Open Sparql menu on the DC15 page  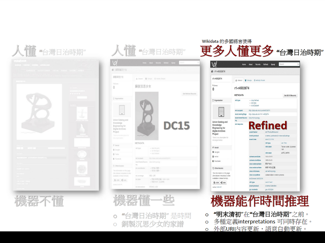pyautogui.click(x=173, y=63)
